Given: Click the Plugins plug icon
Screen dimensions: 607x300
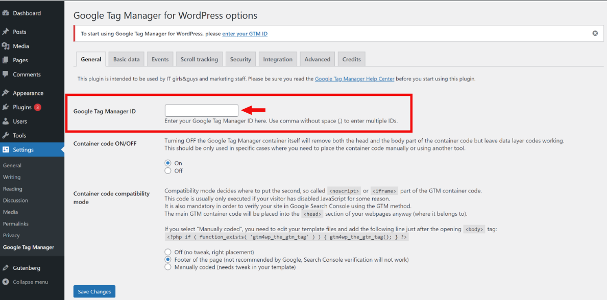Looking at the screenshot, I should click(x=6, y=107).
